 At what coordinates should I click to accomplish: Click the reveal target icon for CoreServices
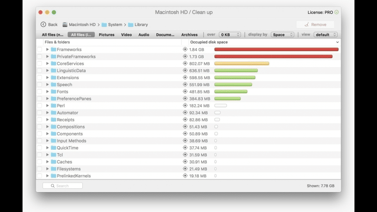[185, 64]
